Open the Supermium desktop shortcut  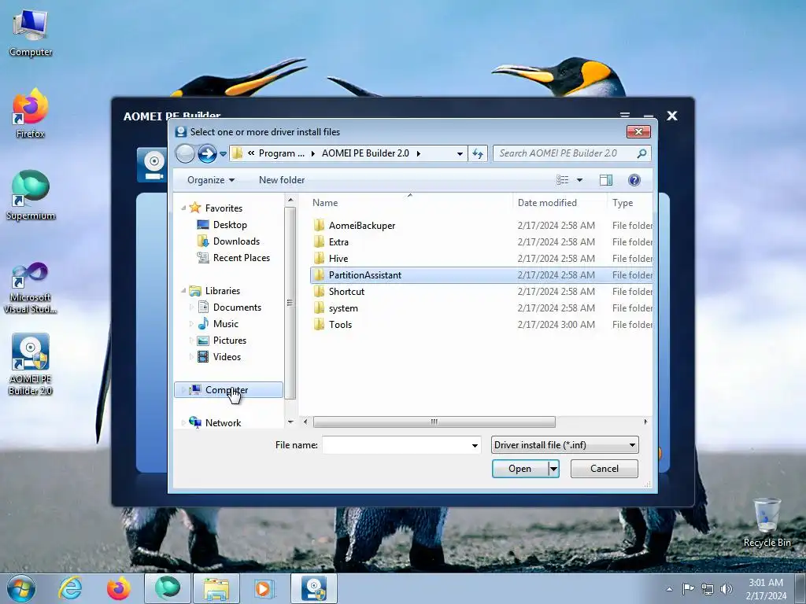tap(31, 195)
